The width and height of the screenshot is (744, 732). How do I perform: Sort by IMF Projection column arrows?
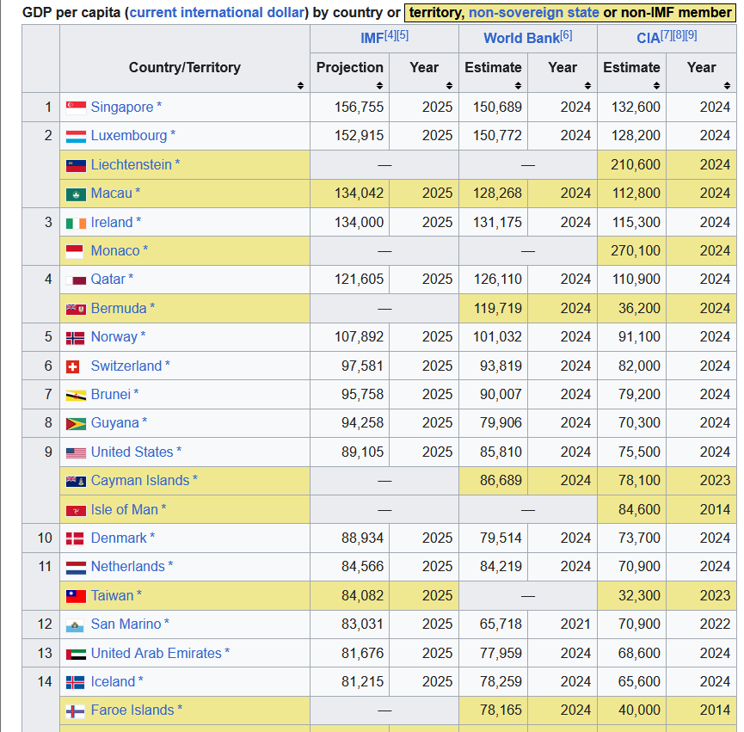[379, 85]
